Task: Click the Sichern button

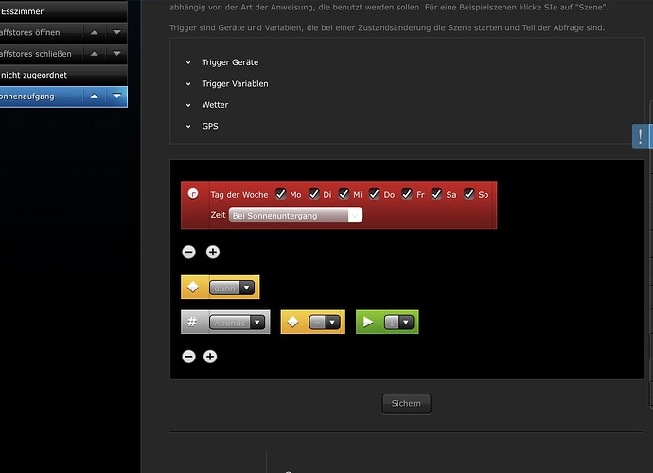Action: (x=406, y=403)
